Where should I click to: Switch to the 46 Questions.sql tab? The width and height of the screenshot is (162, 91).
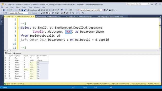click(48, 16)
